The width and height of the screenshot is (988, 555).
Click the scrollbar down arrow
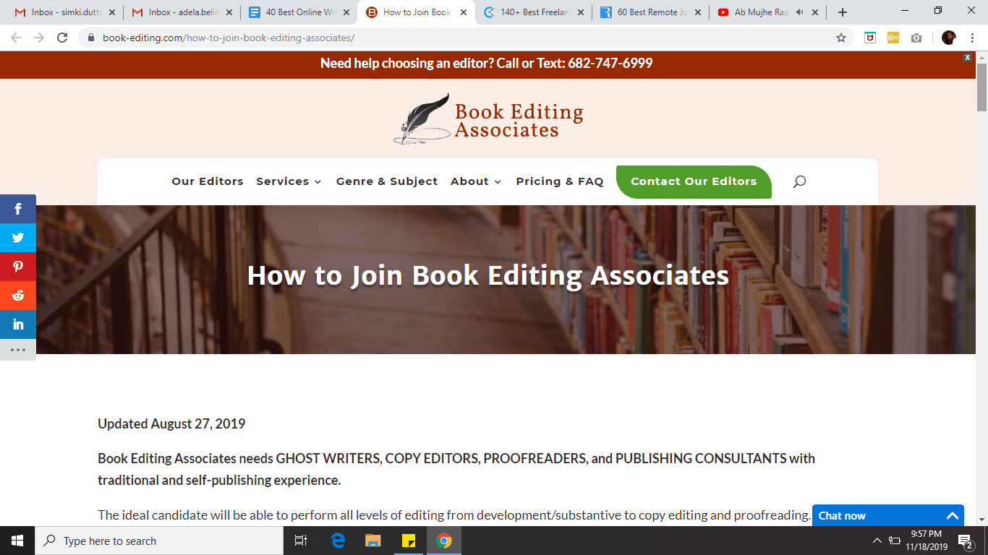point(981,519)
